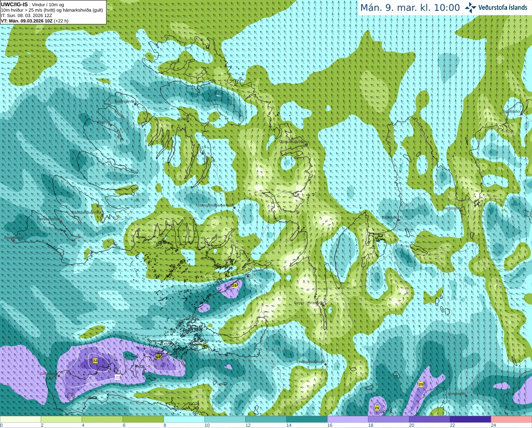Select the 22–24 m/s dark indigo legend swatch
Screen dimensions: 532x428
pyautogui.click(x=470, y=419)
